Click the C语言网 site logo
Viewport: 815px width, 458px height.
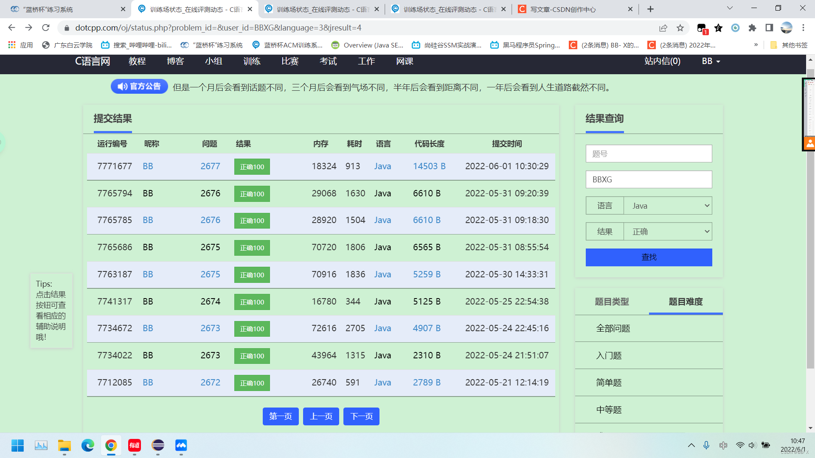point(92,61)
